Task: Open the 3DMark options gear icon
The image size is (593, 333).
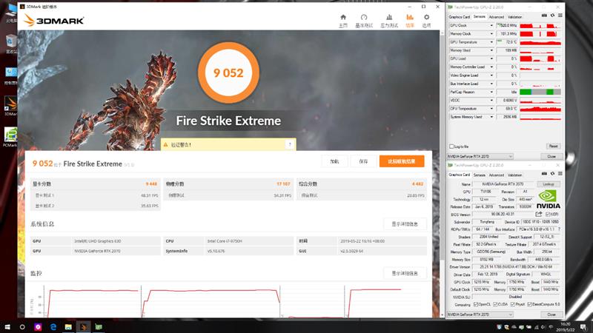Action: [x=427, y=17]
